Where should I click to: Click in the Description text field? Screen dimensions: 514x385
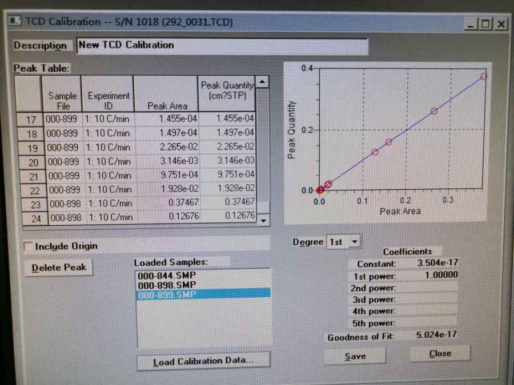222,46
